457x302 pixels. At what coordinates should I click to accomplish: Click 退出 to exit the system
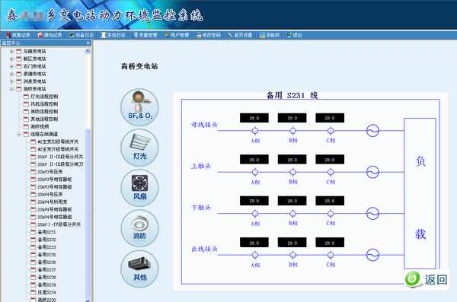click(294, 35)
